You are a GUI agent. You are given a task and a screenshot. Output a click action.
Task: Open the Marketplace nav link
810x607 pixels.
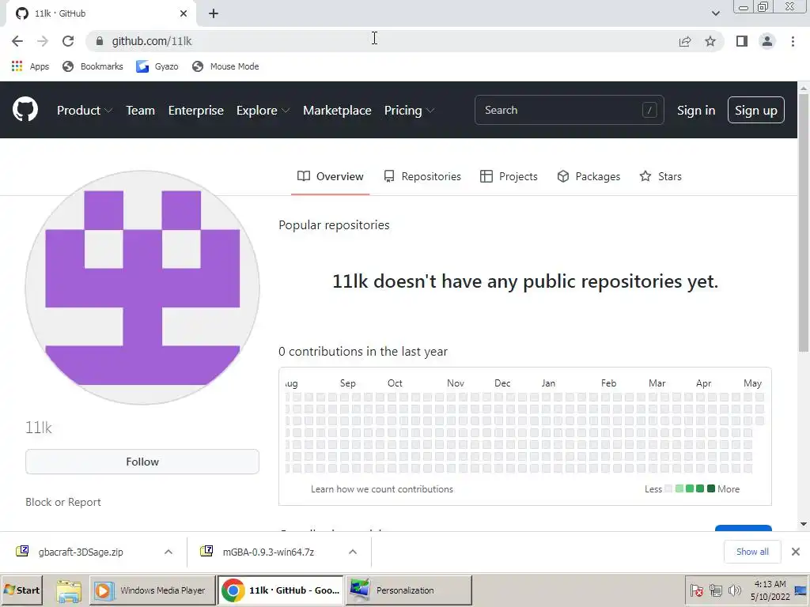337,111
